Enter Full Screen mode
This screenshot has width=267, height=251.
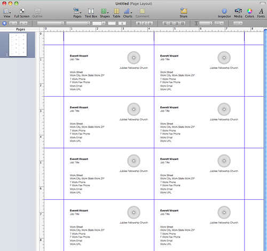point(22,13)
